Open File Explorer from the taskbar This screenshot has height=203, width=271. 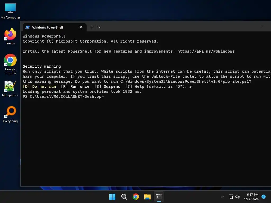click(147, 197)
